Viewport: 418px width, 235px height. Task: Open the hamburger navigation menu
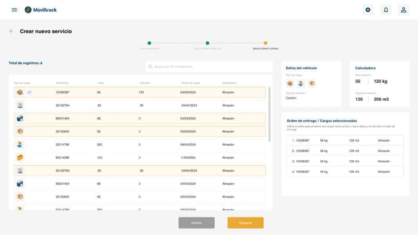14,10
